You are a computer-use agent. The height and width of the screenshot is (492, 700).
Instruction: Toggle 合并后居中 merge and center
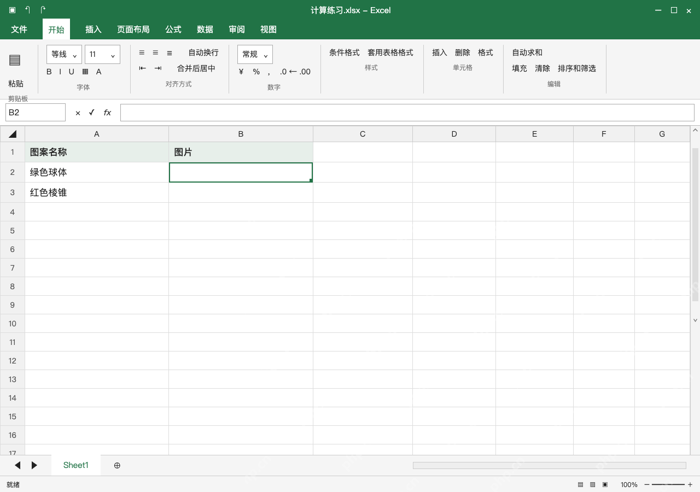(196, 68)
